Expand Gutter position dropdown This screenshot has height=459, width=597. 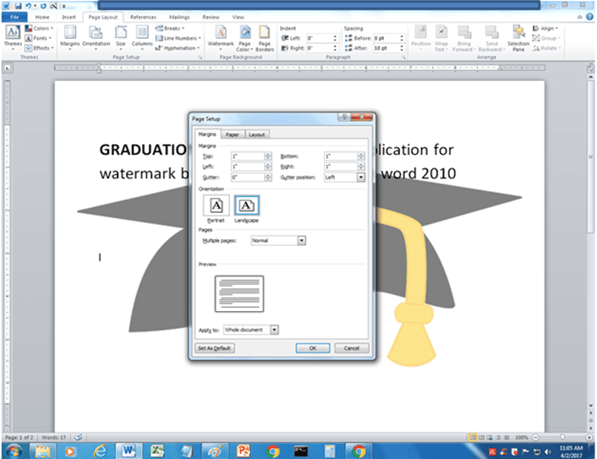click(x=361, y=178)
